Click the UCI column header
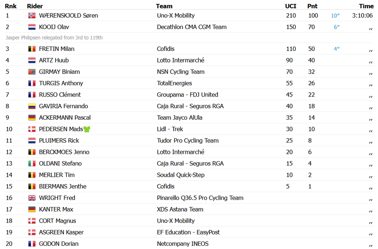378x249 pixels. click(x=290, y=6)
